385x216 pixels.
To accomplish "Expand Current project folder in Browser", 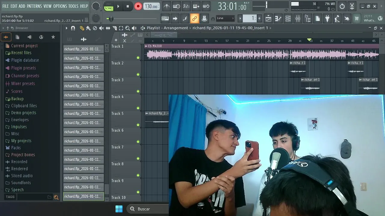I will coord(24,46).
